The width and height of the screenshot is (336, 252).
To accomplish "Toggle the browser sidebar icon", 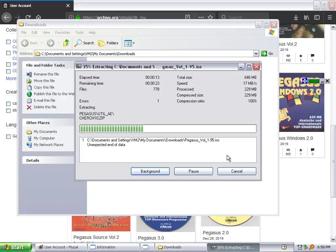I will [x=317, y=17].
